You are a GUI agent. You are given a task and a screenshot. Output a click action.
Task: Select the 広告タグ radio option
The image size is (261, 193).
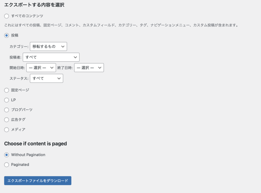(x=7, y=120)
